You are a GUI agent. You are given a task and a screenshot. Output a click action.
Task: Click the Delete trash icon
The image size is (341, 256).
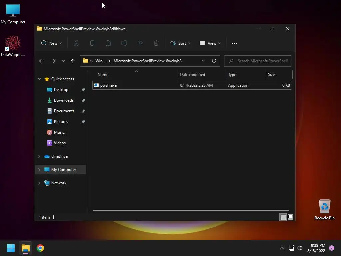point(156,43)
